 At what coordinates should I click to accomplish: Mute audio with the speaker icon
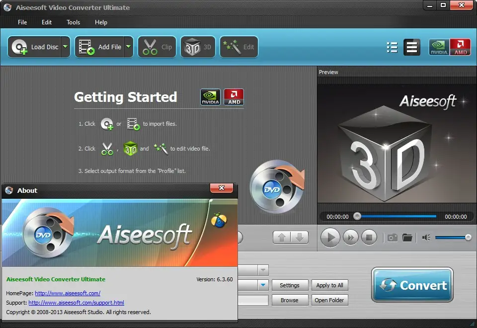[426, 238]
